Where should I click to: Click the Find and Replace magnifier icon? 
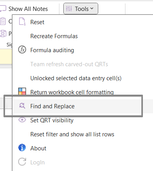click(22, 106)
